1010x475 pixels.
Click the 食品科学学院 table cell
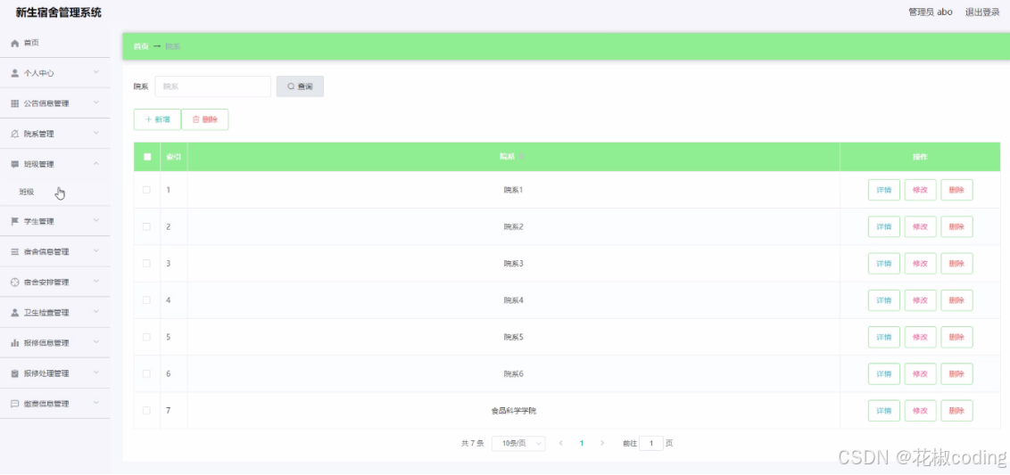[x=513, y=411]
